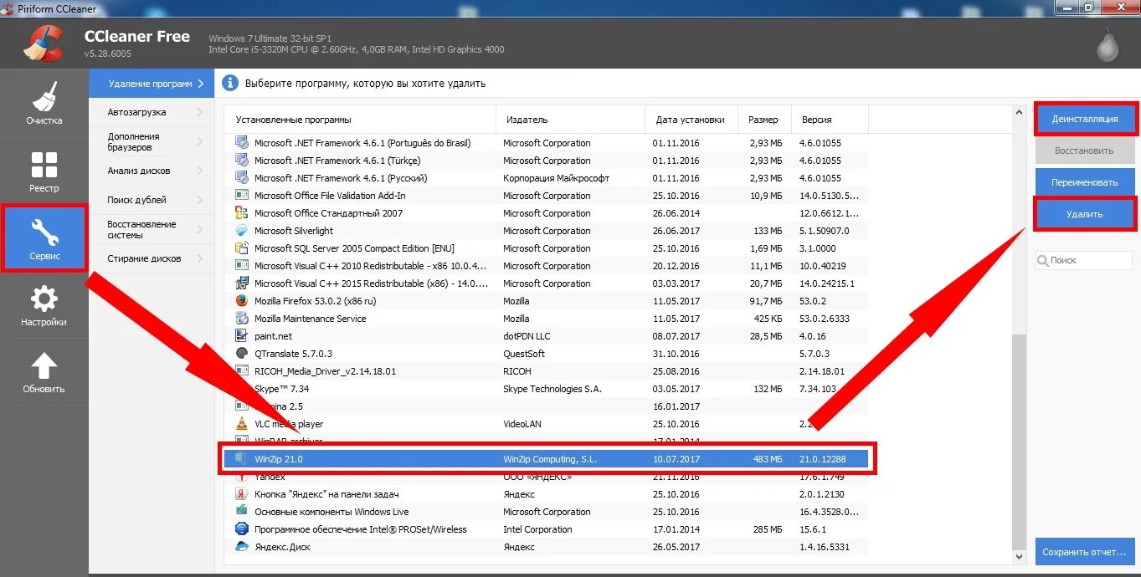Open the Автозагрузка startup tab
The width and height of the screenshot is (1141, 577).
pyautogui.click(x=152, y=112)
